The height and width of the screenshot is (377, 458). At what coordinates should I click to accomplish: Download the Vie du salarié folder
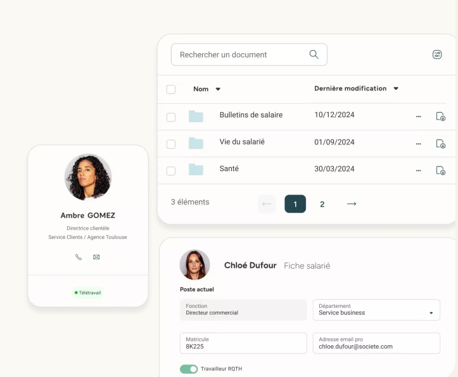pos(441,144)
